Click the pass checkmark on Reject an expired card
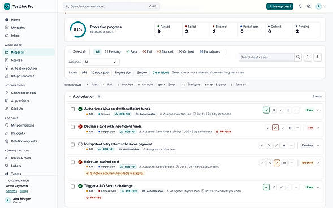The height and width of the screenshot is (208, 333). click(262, 163)
